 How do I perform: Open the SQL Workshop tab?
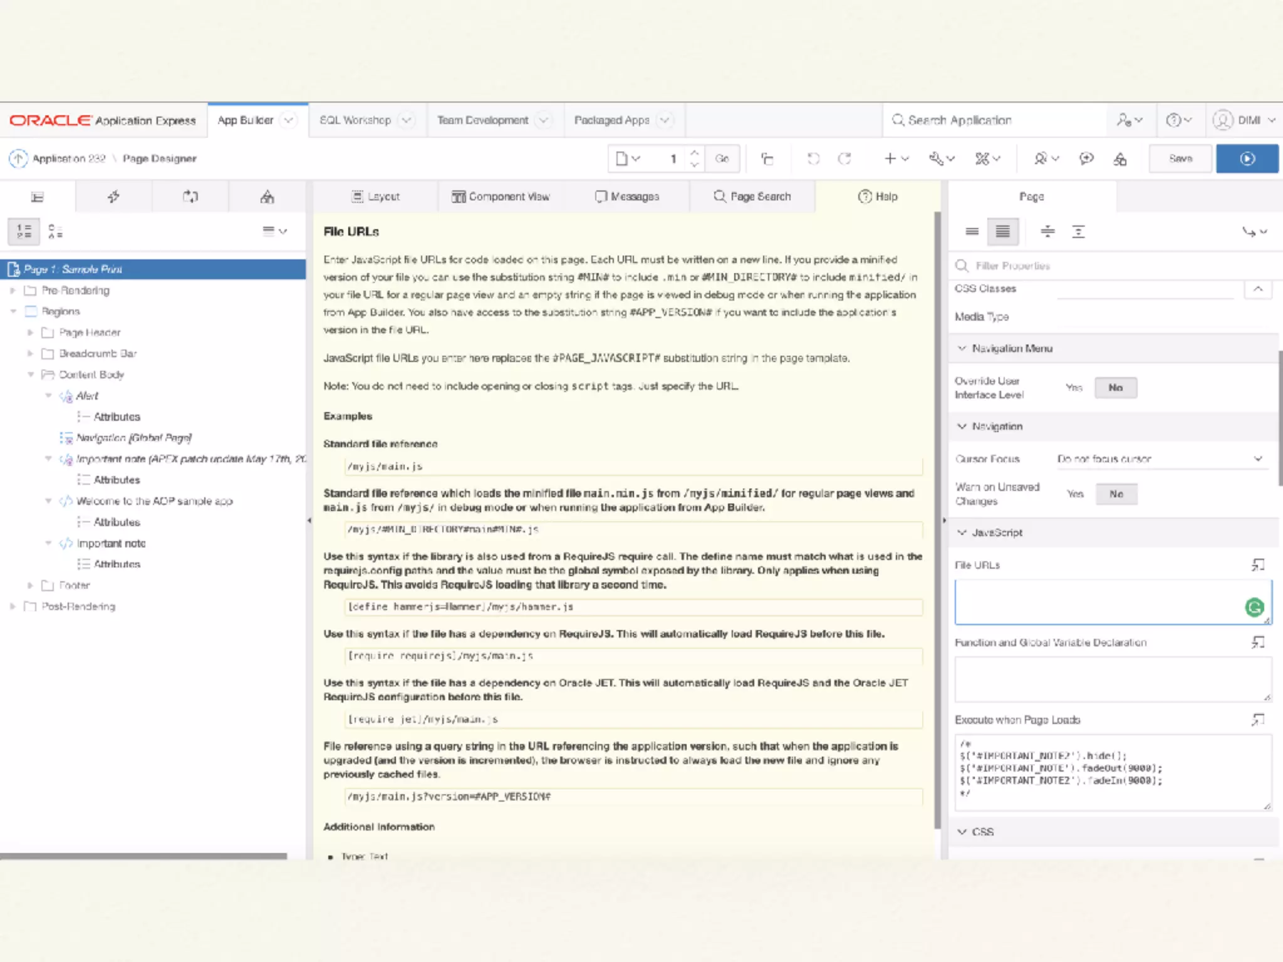point(355,120)
